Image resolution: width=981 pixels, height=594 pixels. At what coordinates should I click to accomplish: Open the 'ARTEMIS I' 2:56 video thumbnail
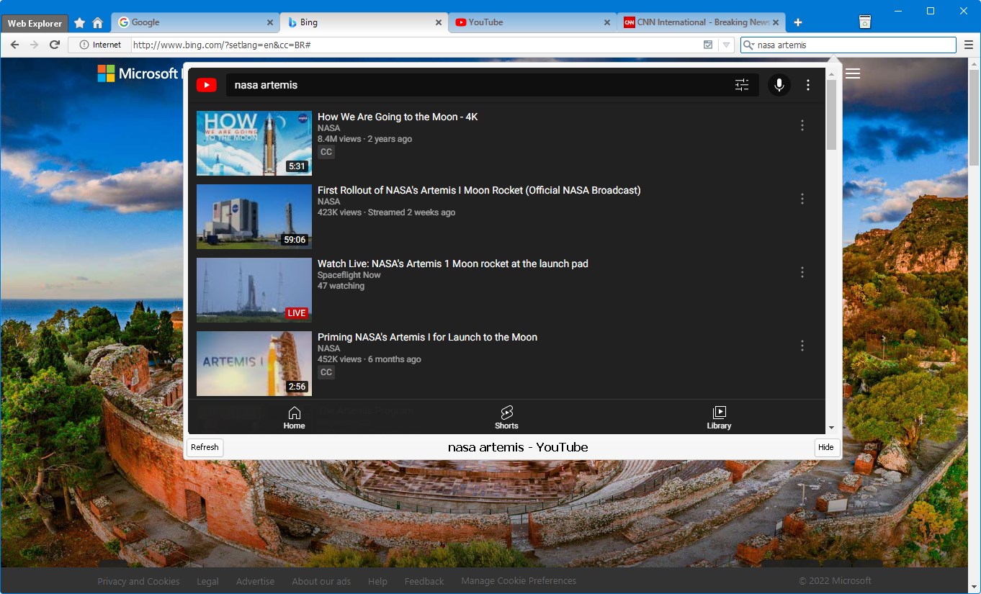click(254, 364)
